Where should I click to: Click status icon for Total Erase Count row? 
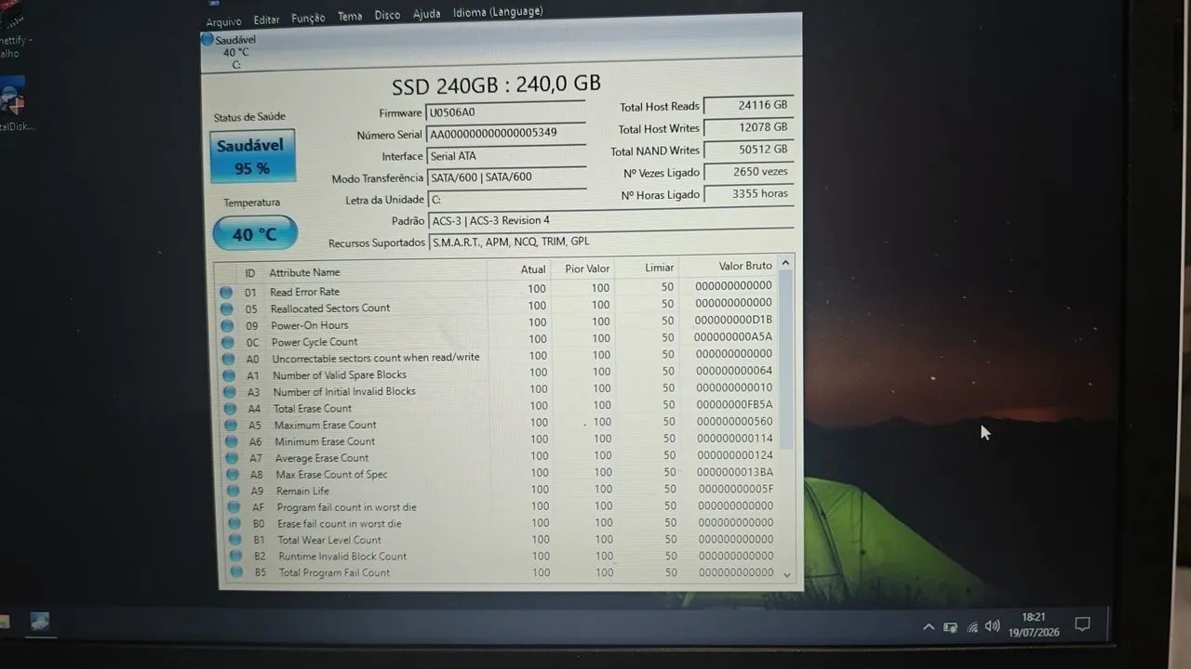coord(229,409)
